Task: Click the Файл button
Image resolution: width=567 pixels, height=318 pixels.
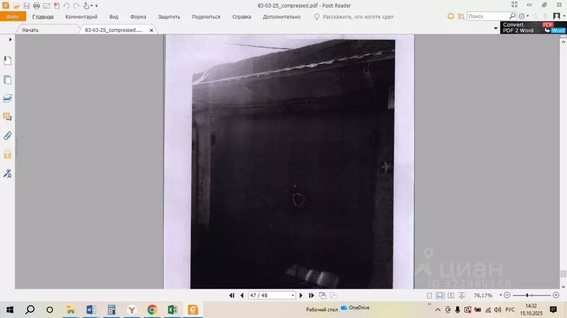Action: (x=13, y=17)
